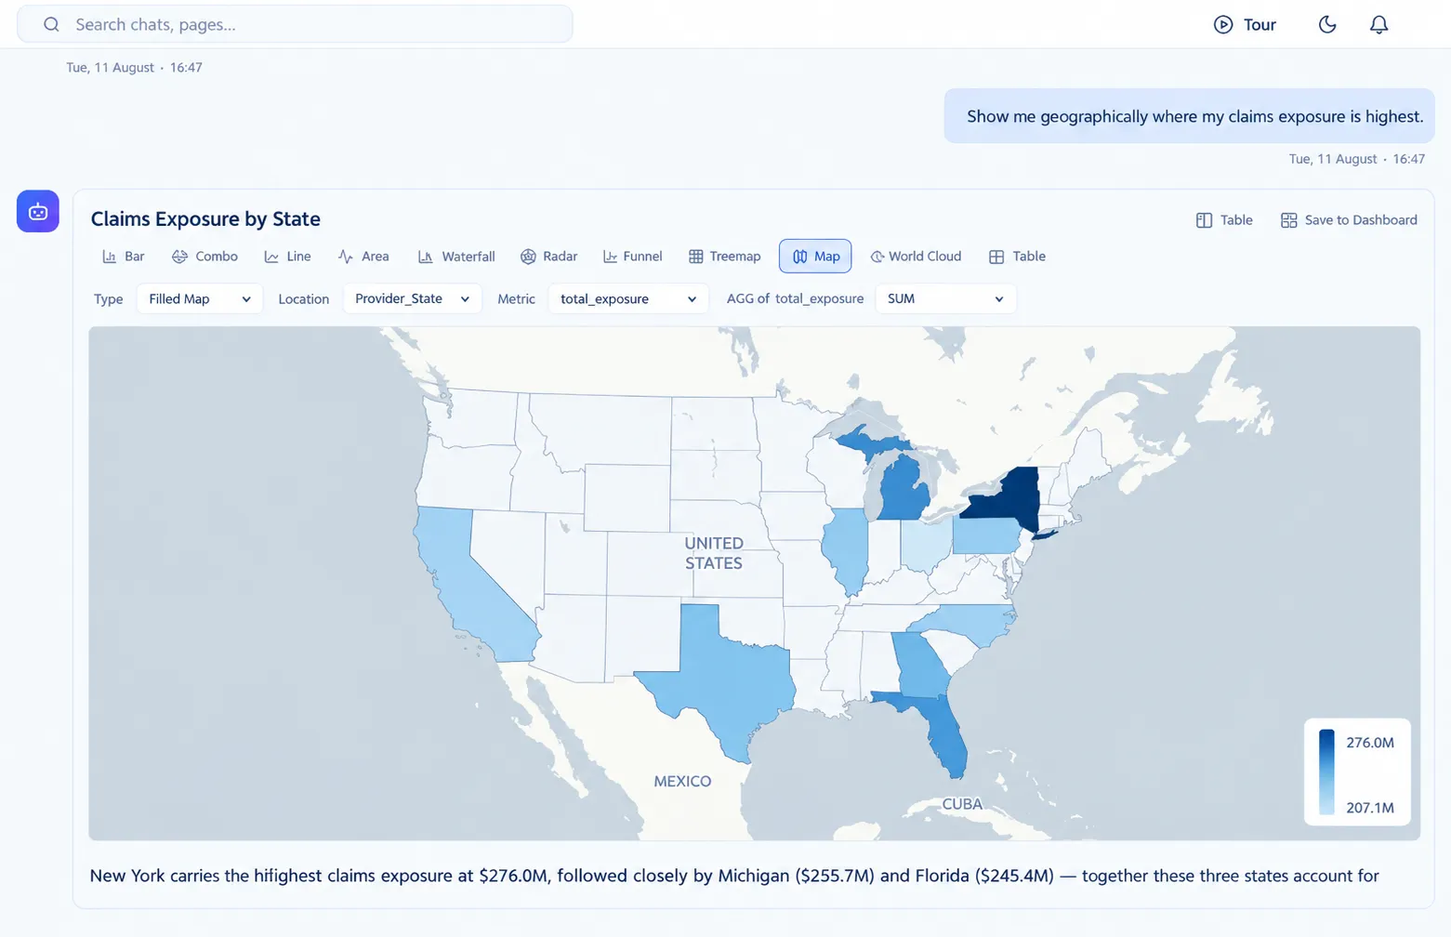Open Table view in the card header
This screenshot has height=937, width=1451.
coord(1224,220)
